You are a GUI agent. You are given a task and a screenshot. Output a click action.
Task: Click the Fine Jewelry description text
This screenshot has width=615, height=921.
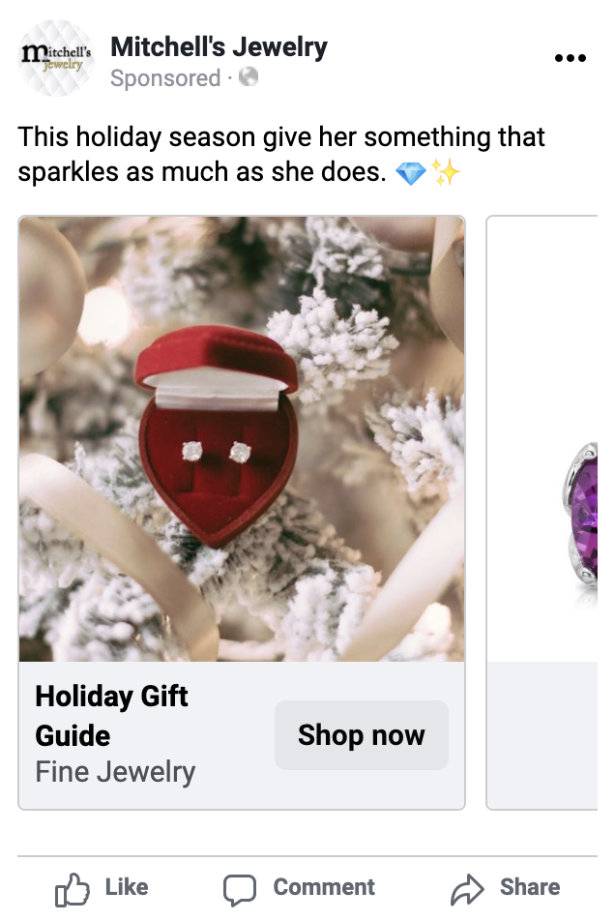click(115, 772)
